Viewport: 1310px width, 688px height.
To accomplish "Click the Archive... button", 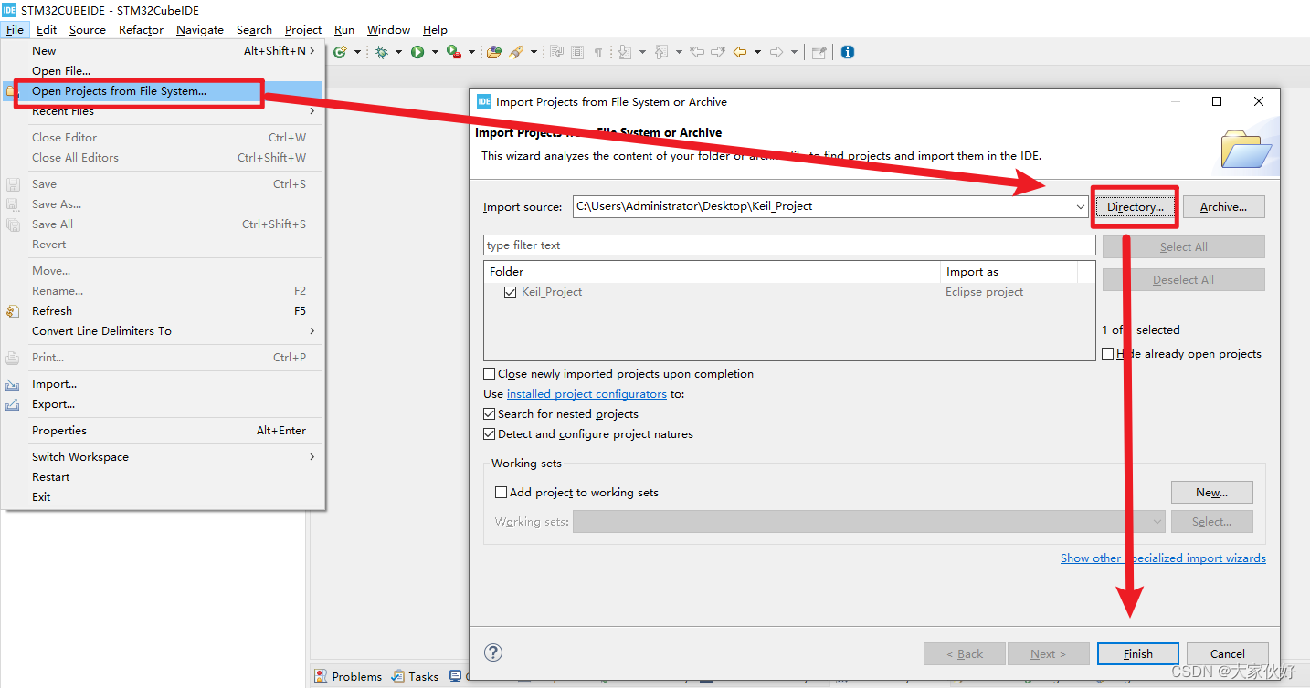I will (x=1223, y=206).
